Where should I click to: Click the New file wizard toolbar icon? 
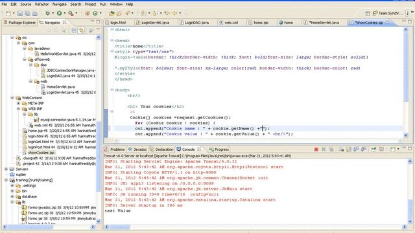pyautogui.click(x=8, y=13)
